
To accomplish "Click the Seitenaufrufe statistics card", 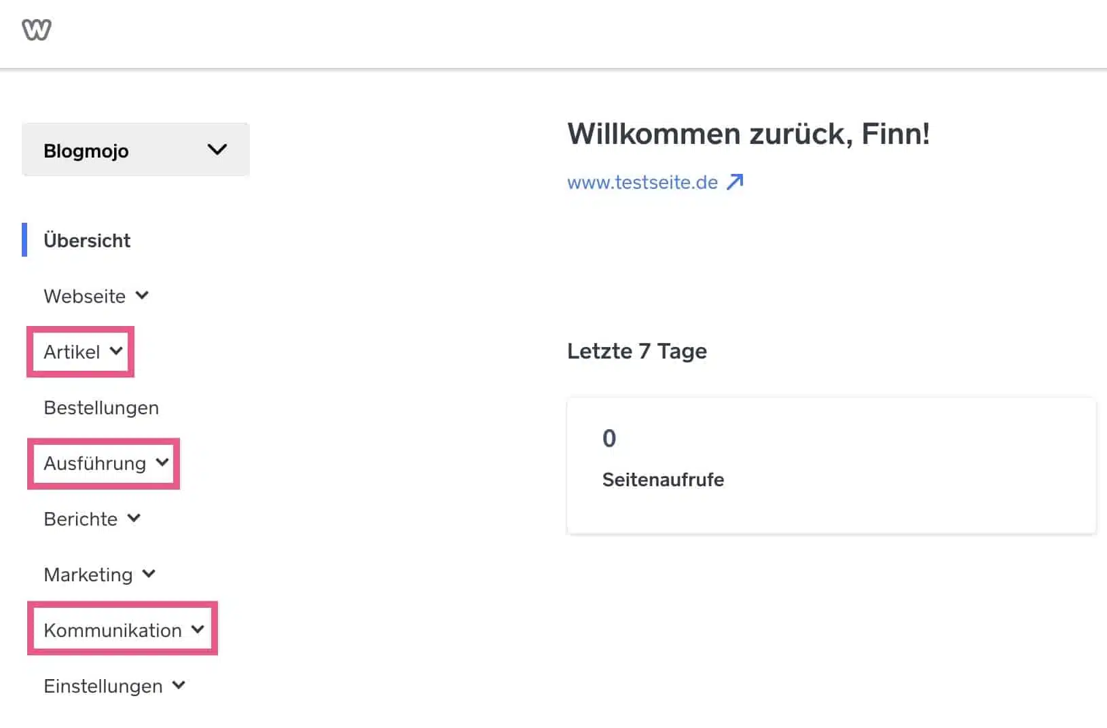I will (831, 465).
